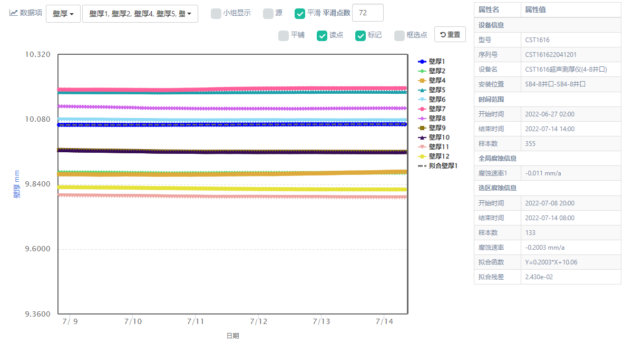633x344 pixels.
Task: Enable the 平铺 checkbox
Action: coord(283,35)
